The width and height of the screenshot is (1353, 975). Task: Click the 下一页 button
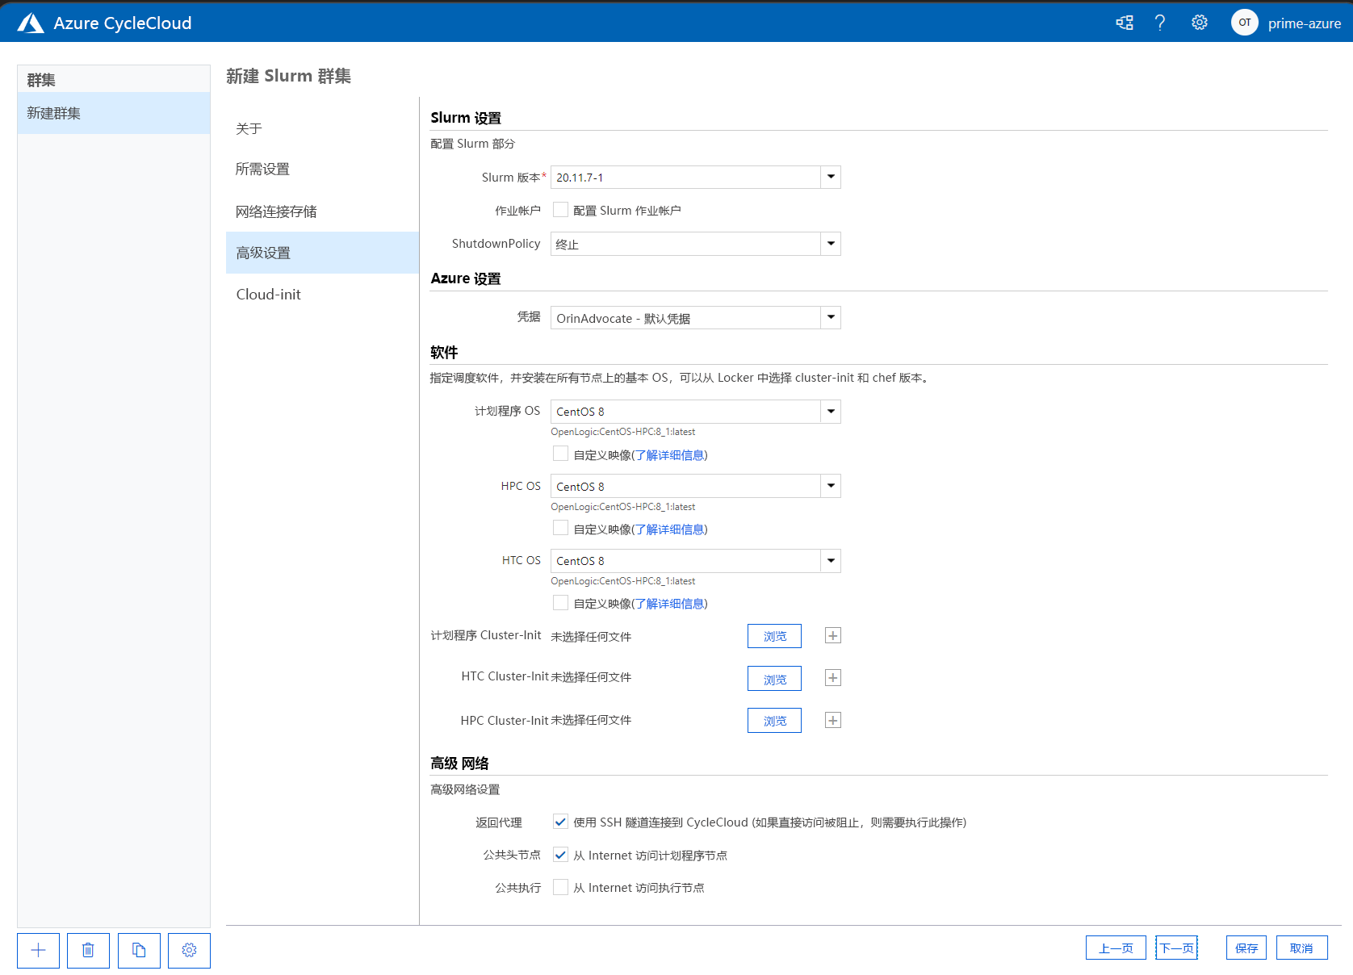1176,948
